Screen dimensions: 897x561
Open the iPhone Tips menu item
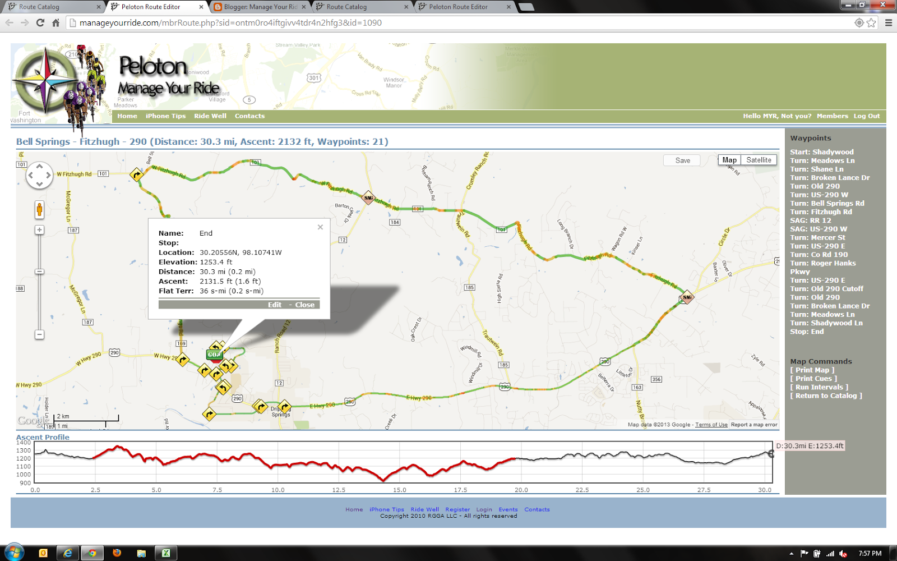click(165, 116)
